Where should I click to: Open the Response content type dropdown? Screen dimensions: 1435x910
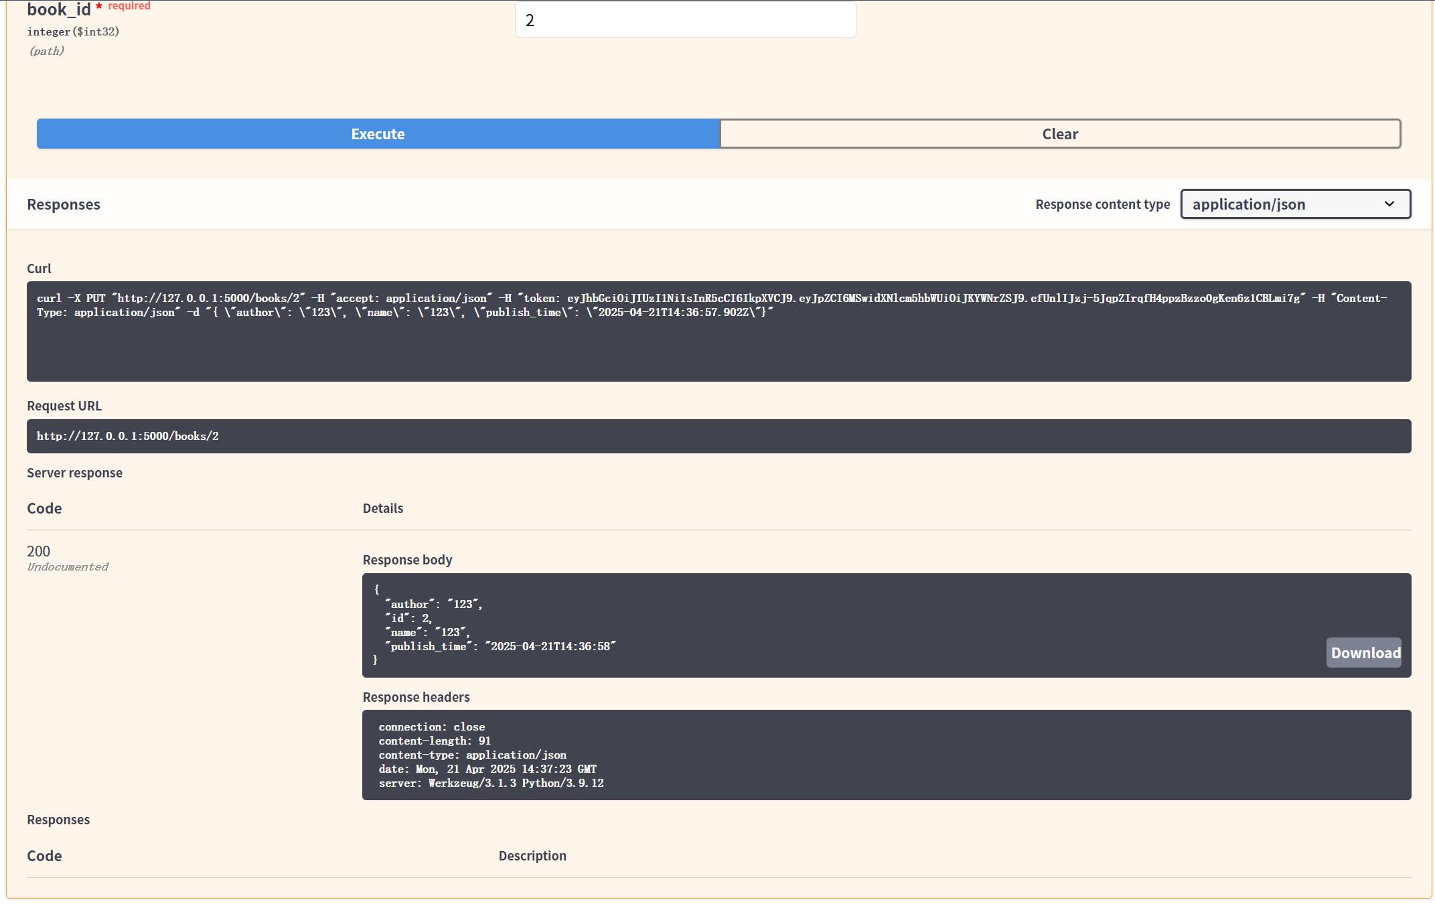(x=1294, y=204)
